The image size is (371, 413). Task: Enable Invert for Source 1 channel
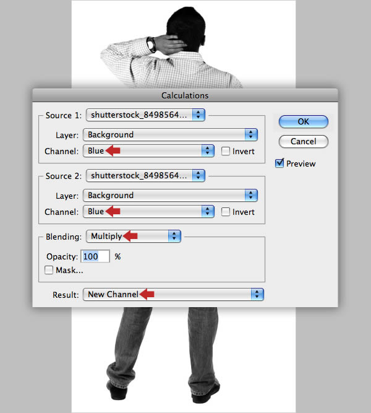coord(226,151)
